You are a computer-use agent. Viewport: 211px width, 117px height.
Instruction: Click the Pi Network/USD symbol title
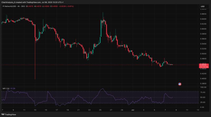click(x=9, y=6)
